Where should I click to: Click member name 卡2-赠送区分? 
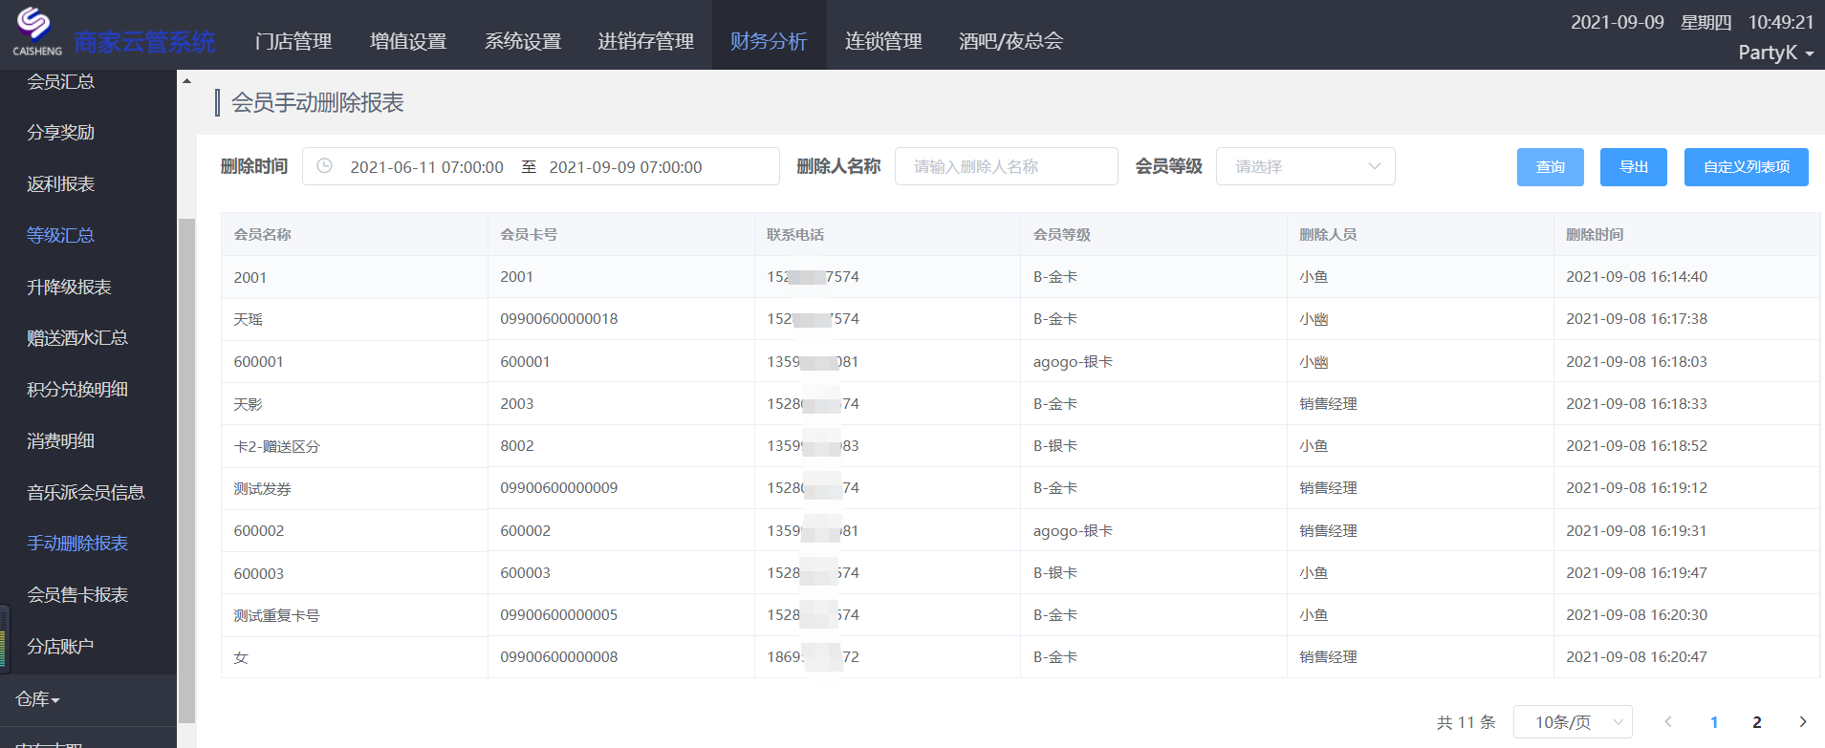pos(276,446)
